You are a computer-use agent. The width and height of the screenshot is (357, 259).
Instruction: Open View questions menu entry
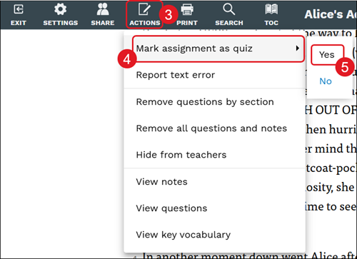pos(171,208)
